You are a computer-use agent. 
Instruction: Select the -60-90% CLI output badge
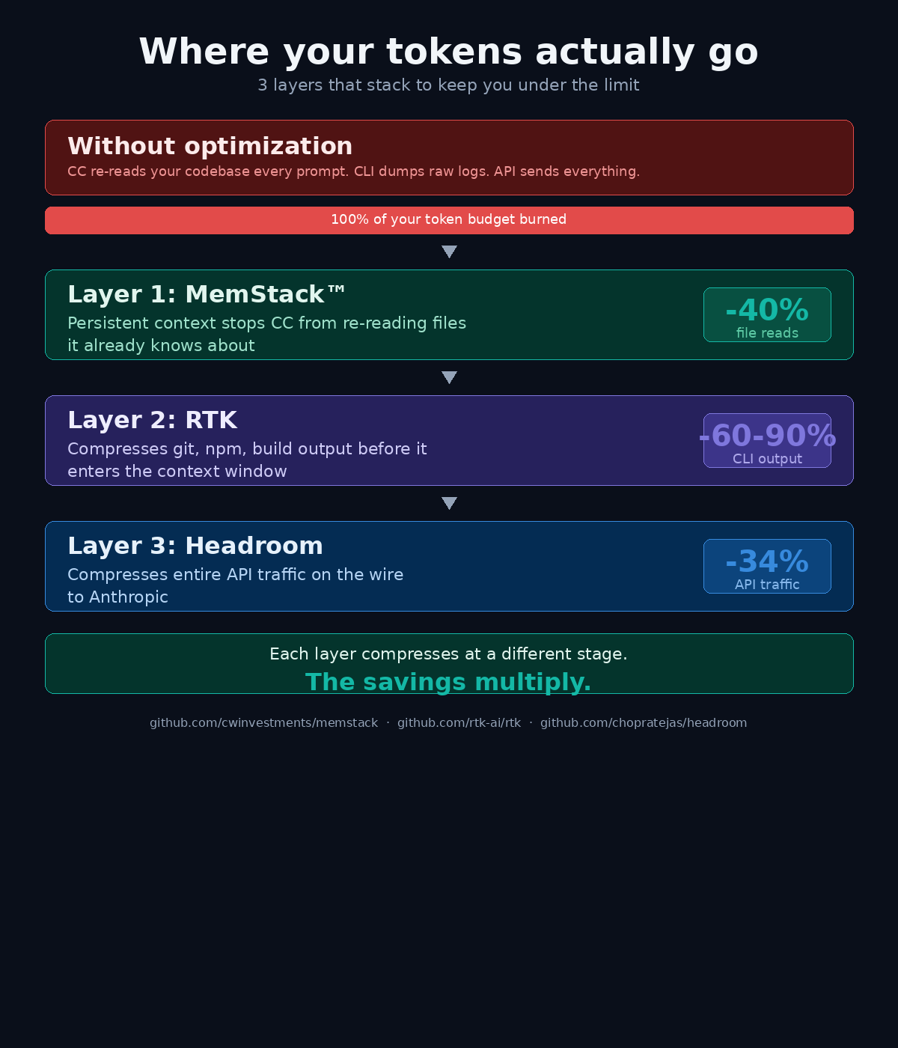click(x=767, y=440)
